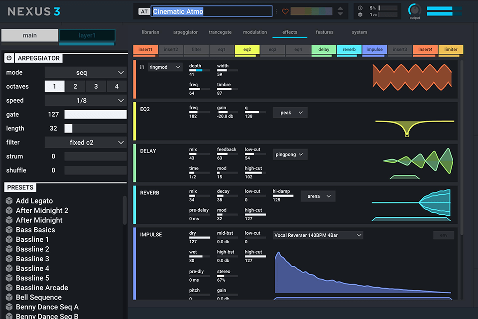Toggle the reverb effect slot
The image size is (478, 319).
(x=349, y=49)
